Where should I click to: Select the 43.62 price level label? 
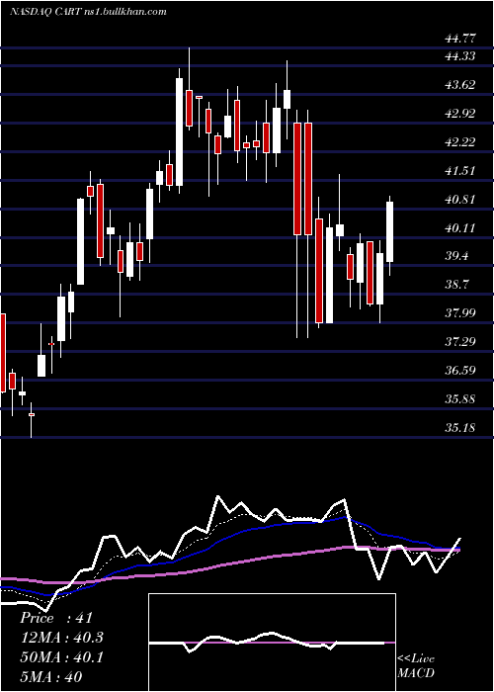pyautogui.click(x=460, y=85)
